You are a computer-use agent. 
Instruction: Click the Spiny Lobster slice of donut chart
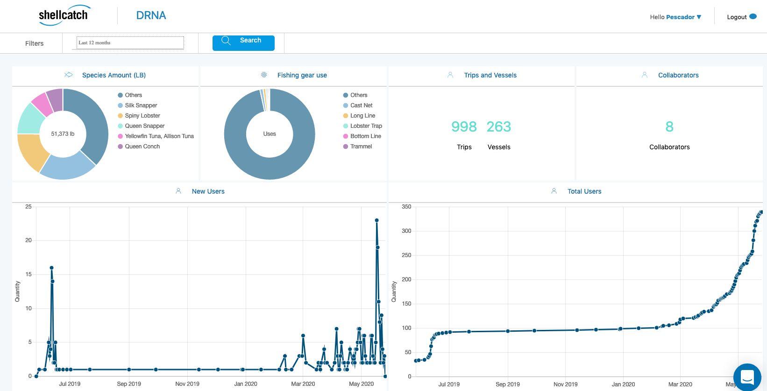coord(32,149)
